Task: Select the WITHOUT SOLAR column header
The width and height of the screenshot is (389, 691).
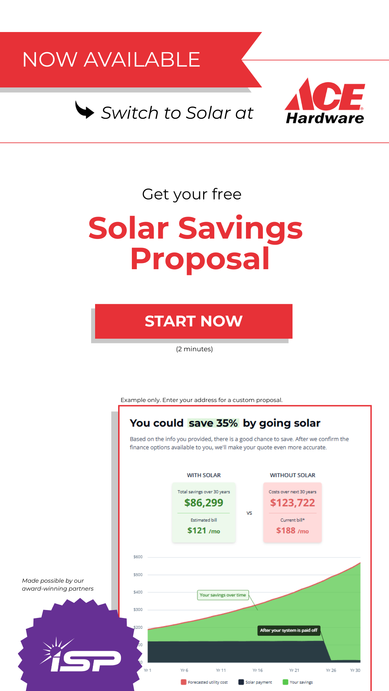Action: coord(293,475)
